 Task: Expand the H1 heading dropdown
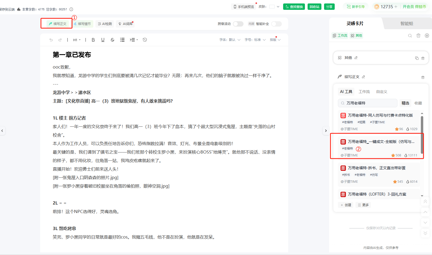pos(77,40)
